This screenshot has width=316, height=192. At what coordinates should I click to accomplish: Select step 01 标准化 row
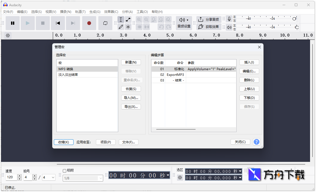coord(194,69)
